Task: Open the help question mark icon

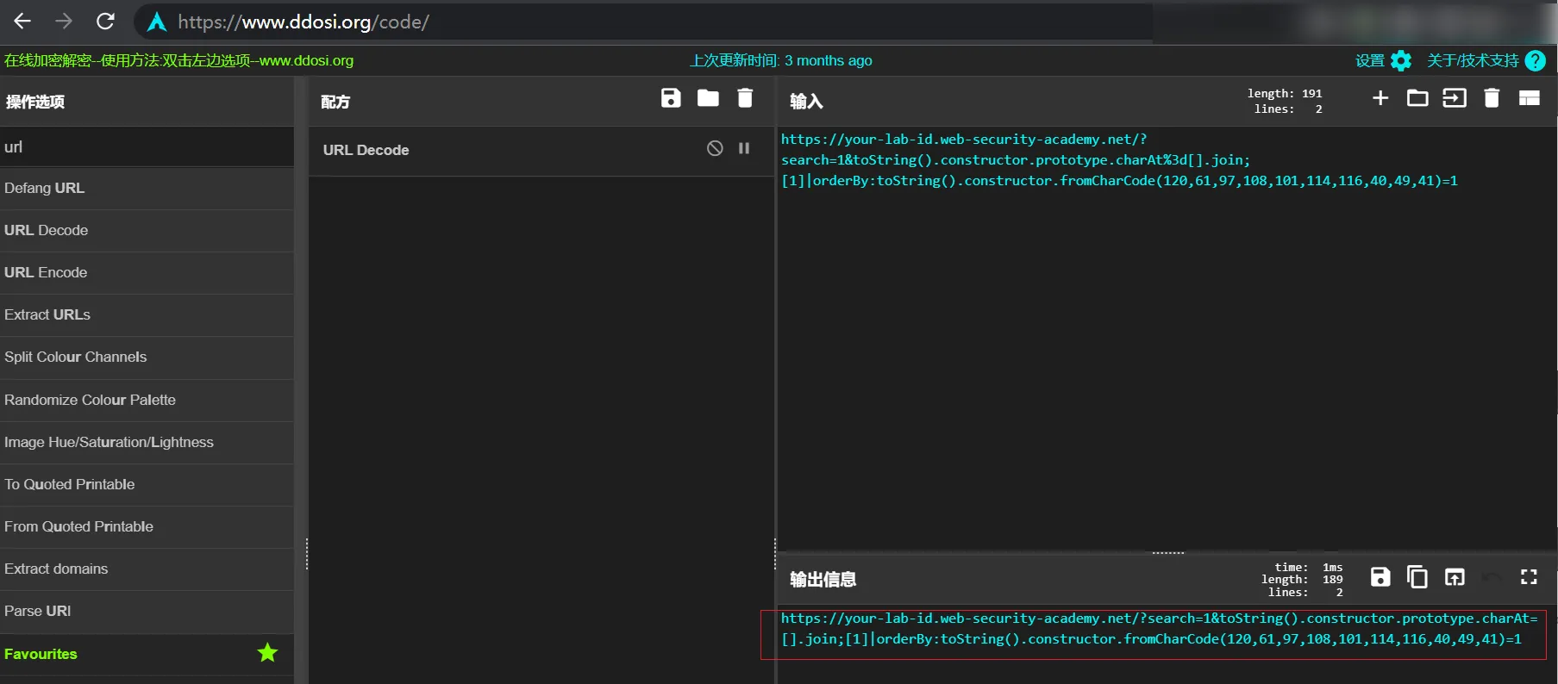Action: click(1536, 60)
